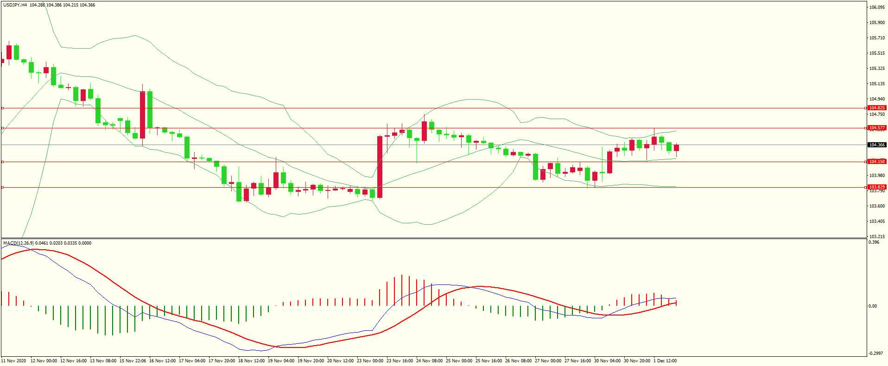
Task: Click the 105.325 price axis value
Action: pos(877,69)
